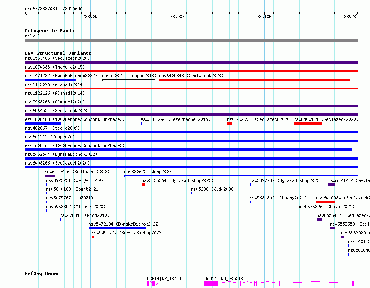Select the nsv6404738 (Sedlazeck2020) label
This screenshot has width=370, height=288.
[x=259, y=119]
